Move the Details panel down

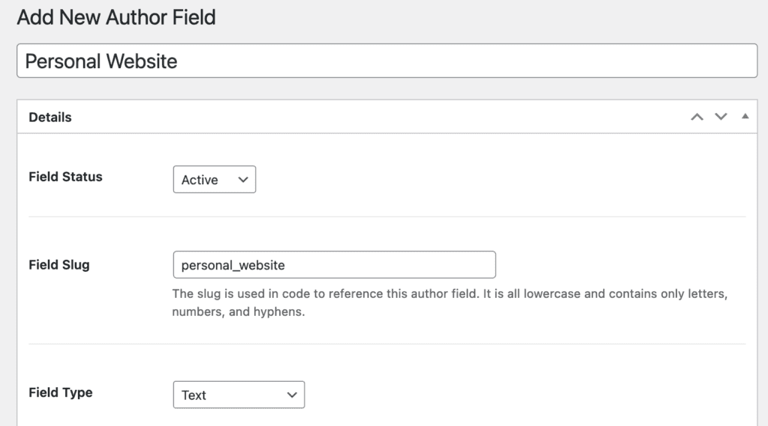click(721, 117)
